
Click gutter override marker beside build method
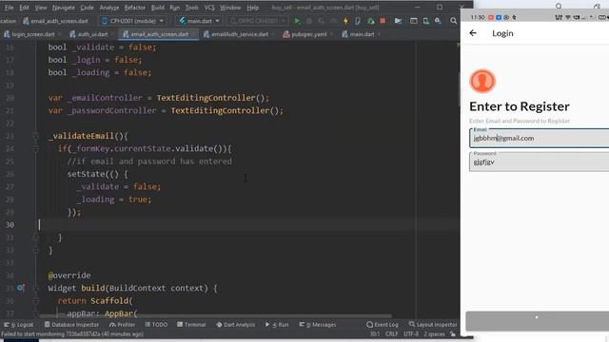click(21, 288)
